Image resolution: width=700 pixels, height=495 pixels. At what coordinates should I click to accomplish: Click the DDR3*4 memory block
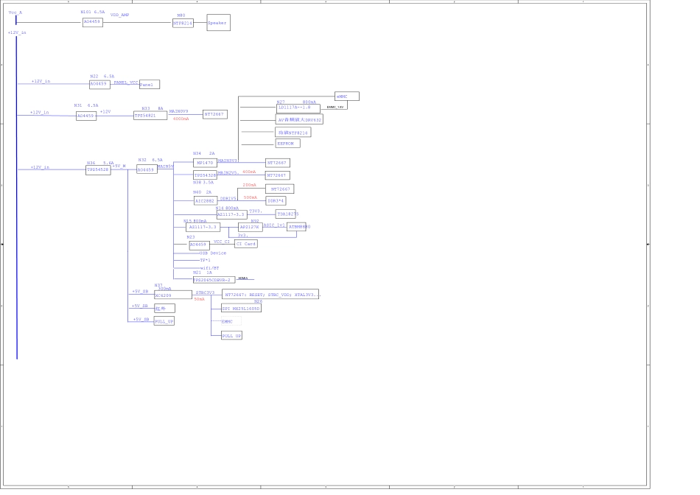pos(276,200)
